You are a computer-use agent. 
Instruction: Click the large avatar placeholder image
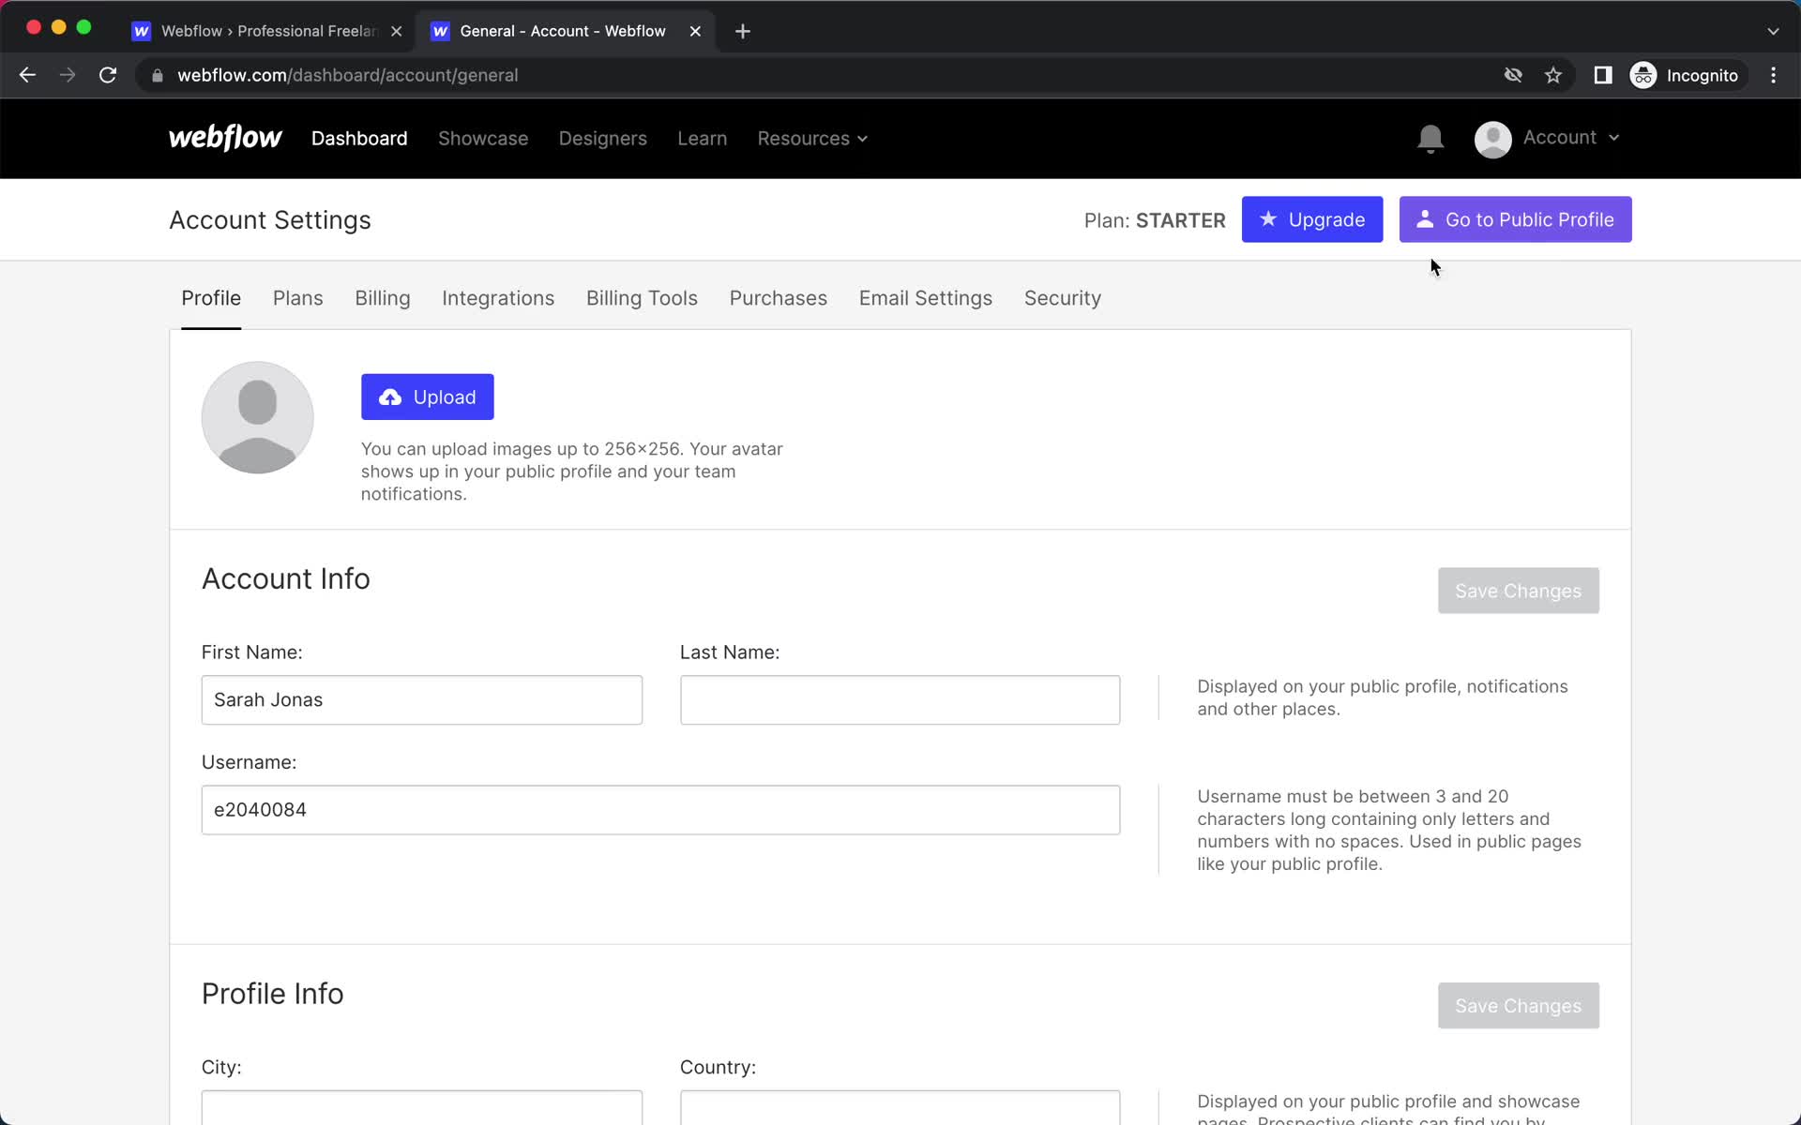click(258, 417)
